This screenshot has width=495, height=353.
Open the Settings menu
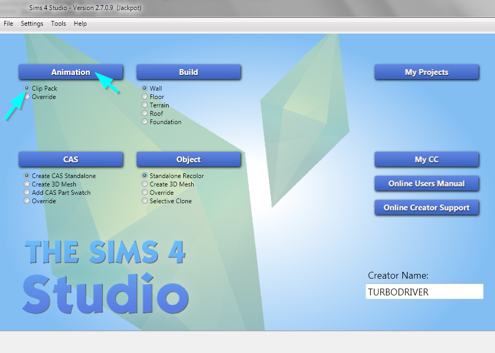32,24
